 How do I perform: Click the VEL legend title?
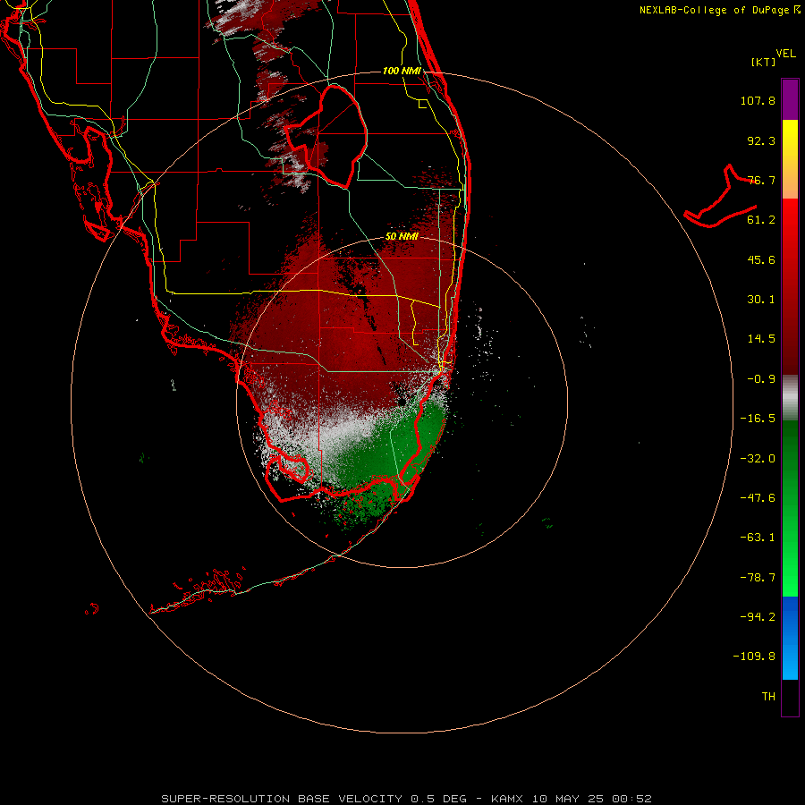click(786, 54)
